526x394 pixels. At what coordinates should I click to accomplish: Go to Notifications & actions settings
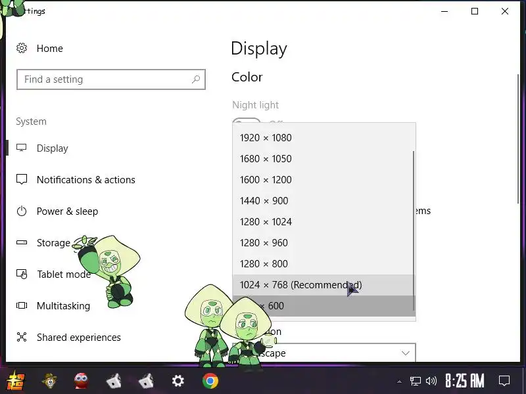[86, 179]
